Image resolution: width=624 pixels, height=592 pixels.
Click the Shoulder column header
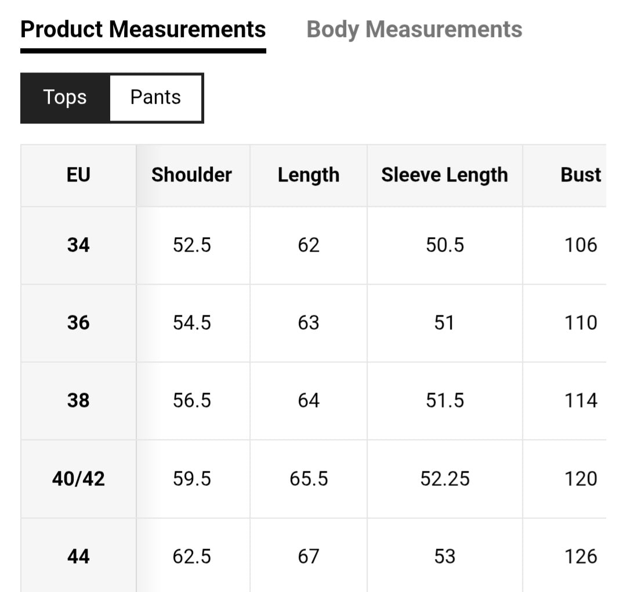191,175
